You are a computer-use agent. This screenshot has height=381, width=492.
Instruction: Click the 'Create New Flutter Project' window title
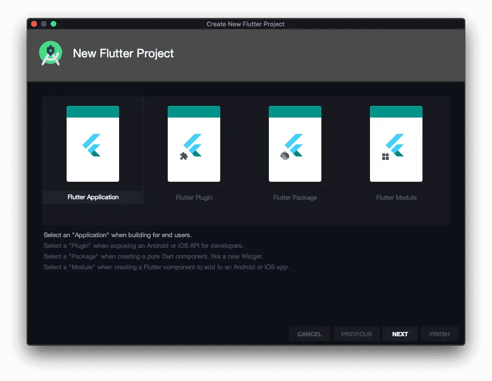246,24
